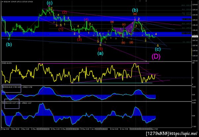Click the 29 Apr 2015 date label
The height and width of the screenshot is (137, 199).
5,129
